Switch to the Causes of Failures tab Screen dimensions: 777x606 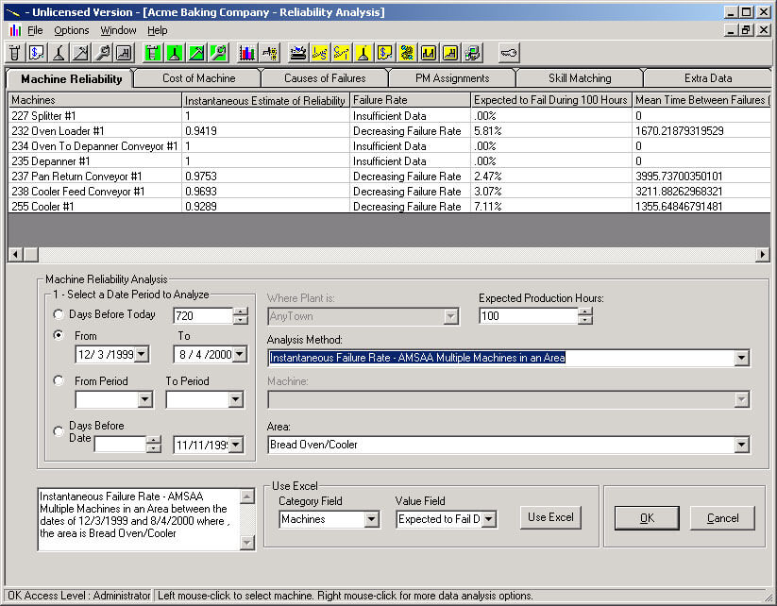coord(325,78)
